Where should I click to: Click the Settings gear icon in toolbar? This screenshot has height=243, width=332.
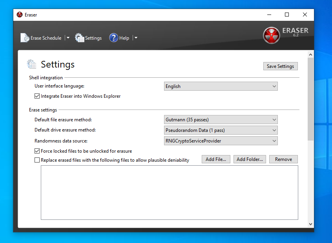point(80,38)
